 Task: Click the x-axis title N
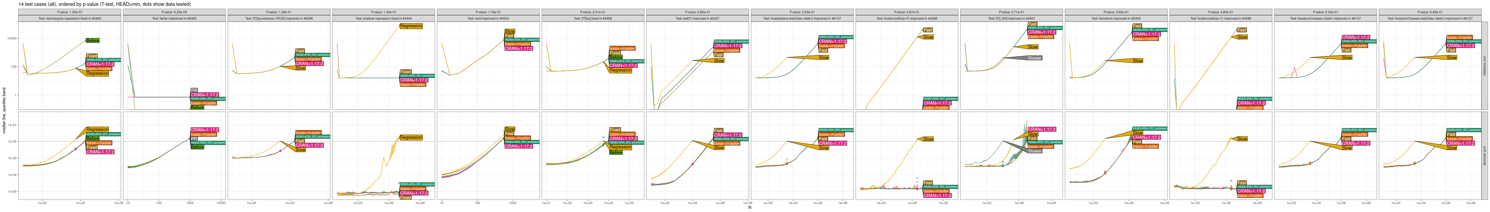click(750, 208)
